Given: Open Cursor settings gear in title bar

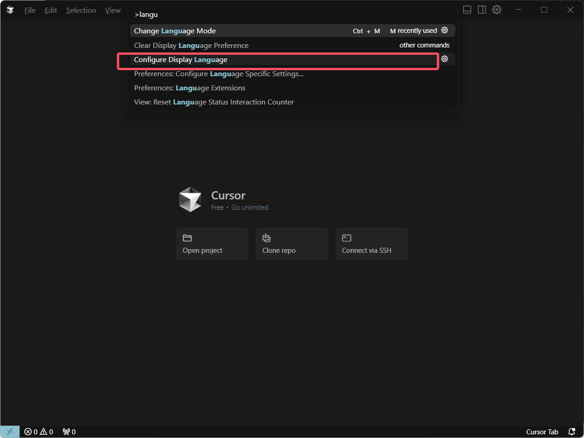Looking at the screenshot, I should [x=497, y=10].
